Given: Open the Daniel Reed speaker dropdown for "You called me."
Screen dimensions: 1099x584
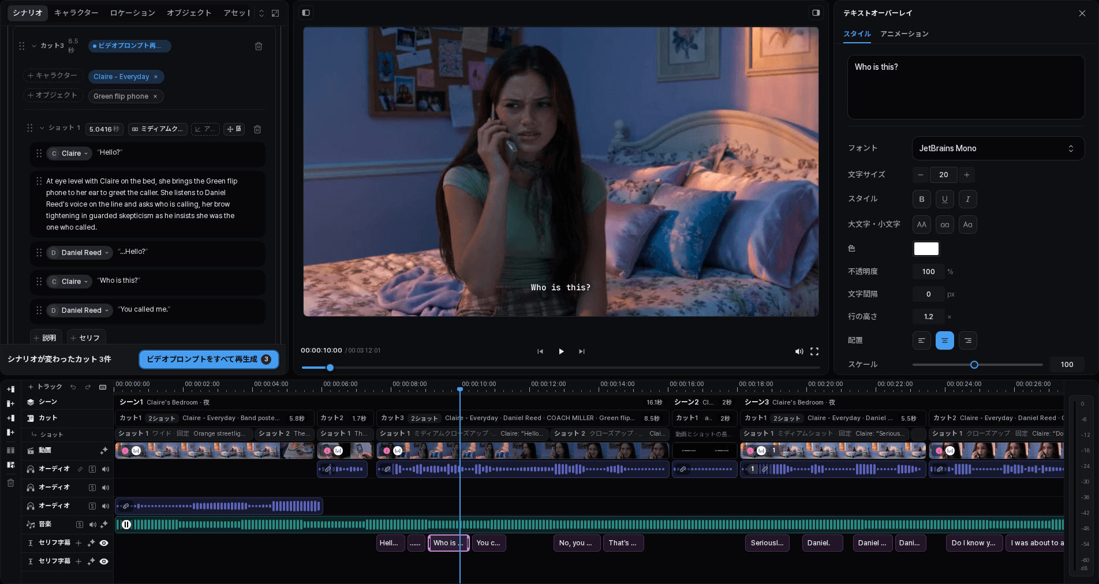Looking at the screenshot, I should click(80, 310).
